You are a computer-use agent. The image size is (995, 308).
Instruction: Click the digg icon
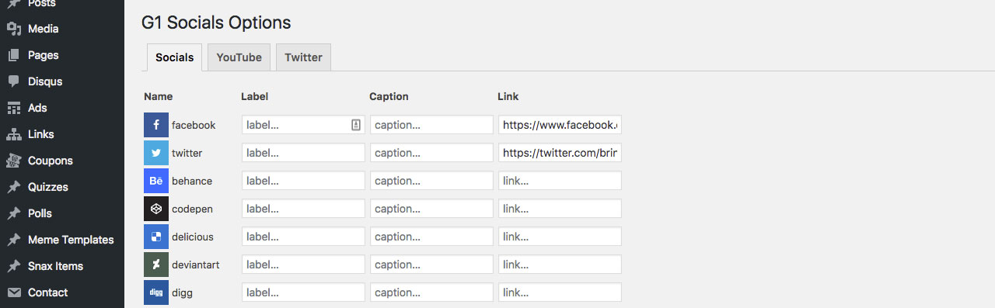(156, 292)
